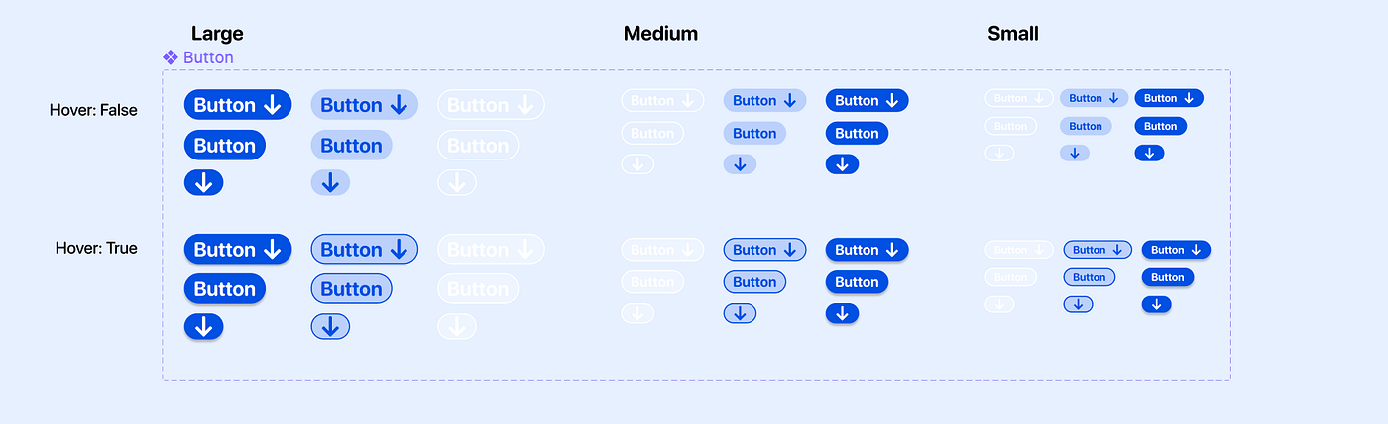Click Large light blue text-only Button, Hover False

point(351,146)
